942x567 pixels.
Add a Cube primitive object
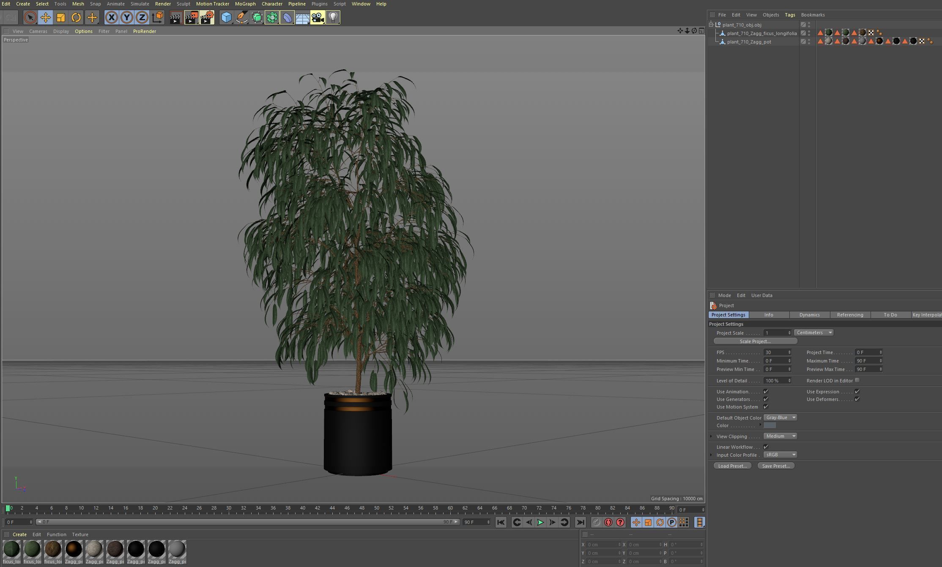226,17
